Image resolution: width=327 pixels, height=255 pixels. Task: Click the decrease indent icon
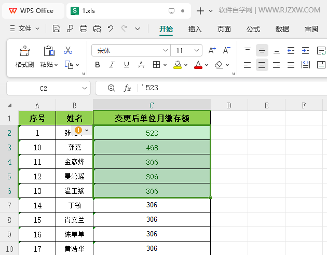[291, 50]
